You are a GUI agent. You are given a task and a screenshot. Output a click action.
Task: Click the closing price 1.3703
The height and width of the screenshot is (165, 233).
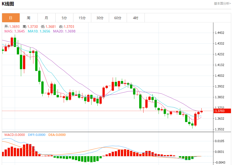pyautogui.click(x=69, y=27)
